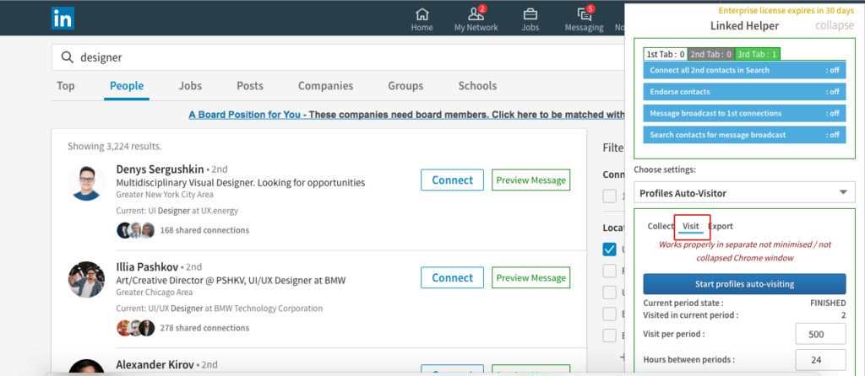865x376 pixels.
Task: Click 'Start profiles auto-visiting' button
Action: 744,284
